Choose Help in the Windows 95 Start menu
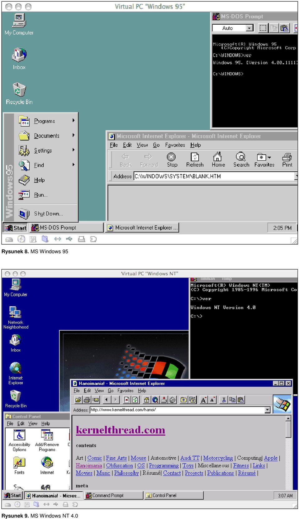Screen dimensions: 299x519 click(46, 180)
